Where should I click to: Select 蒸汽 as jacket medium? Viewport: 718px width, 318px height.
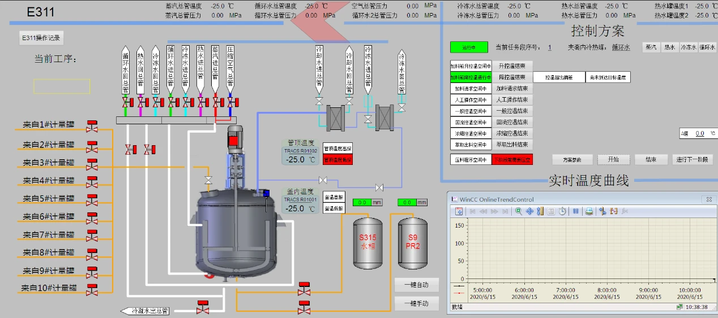coord(651,47)
